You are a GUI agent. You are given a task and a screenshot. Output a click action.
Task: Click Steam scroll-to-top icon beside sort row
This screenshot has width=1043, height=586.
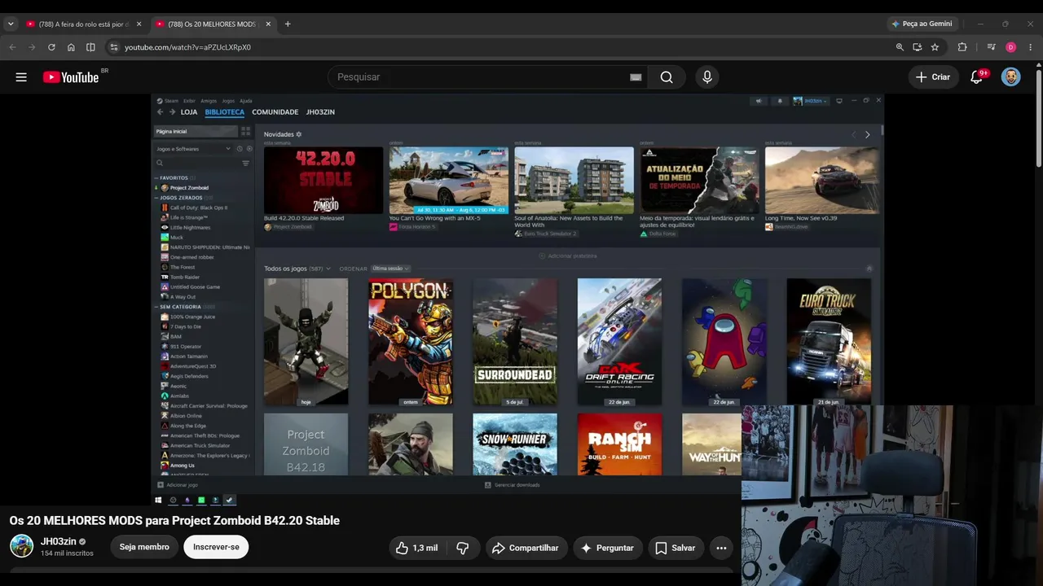(x=869, y=269)
